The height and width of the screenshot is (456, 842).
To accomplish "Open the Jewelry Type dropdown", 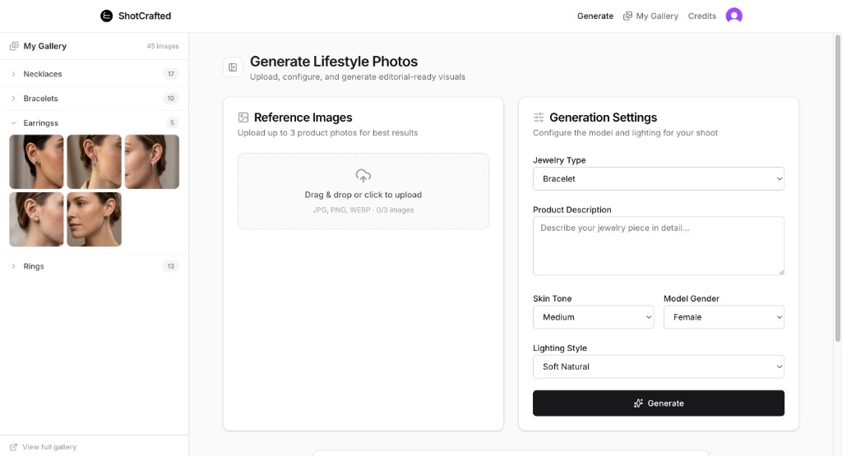I will pyautogui.click(x=658, y=178).
